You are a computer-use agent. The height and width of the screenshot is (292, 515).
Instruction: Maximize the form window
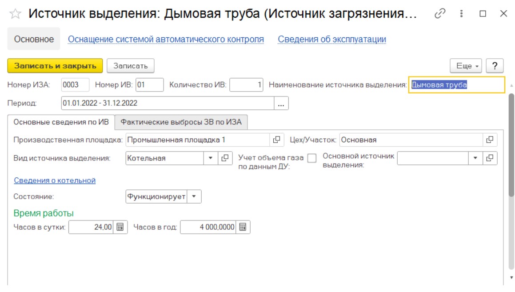(x=483, y=13)
